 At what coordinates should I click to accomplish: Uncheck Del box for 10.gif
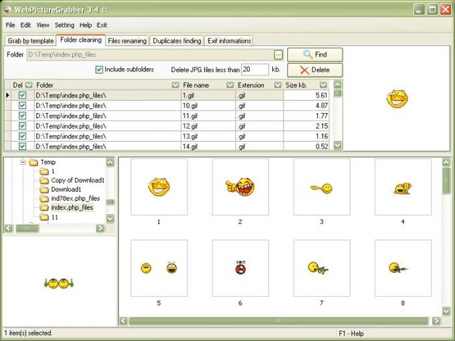click(x=22, y=106)
